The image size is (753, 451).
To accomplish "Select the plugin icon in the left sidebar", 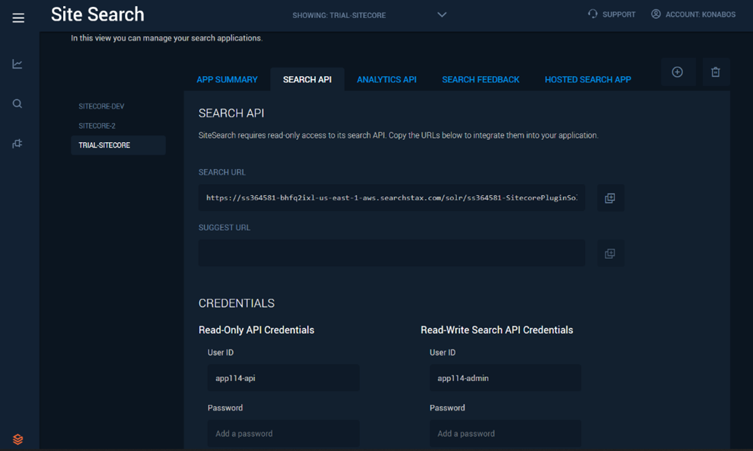I will (18, 143).
